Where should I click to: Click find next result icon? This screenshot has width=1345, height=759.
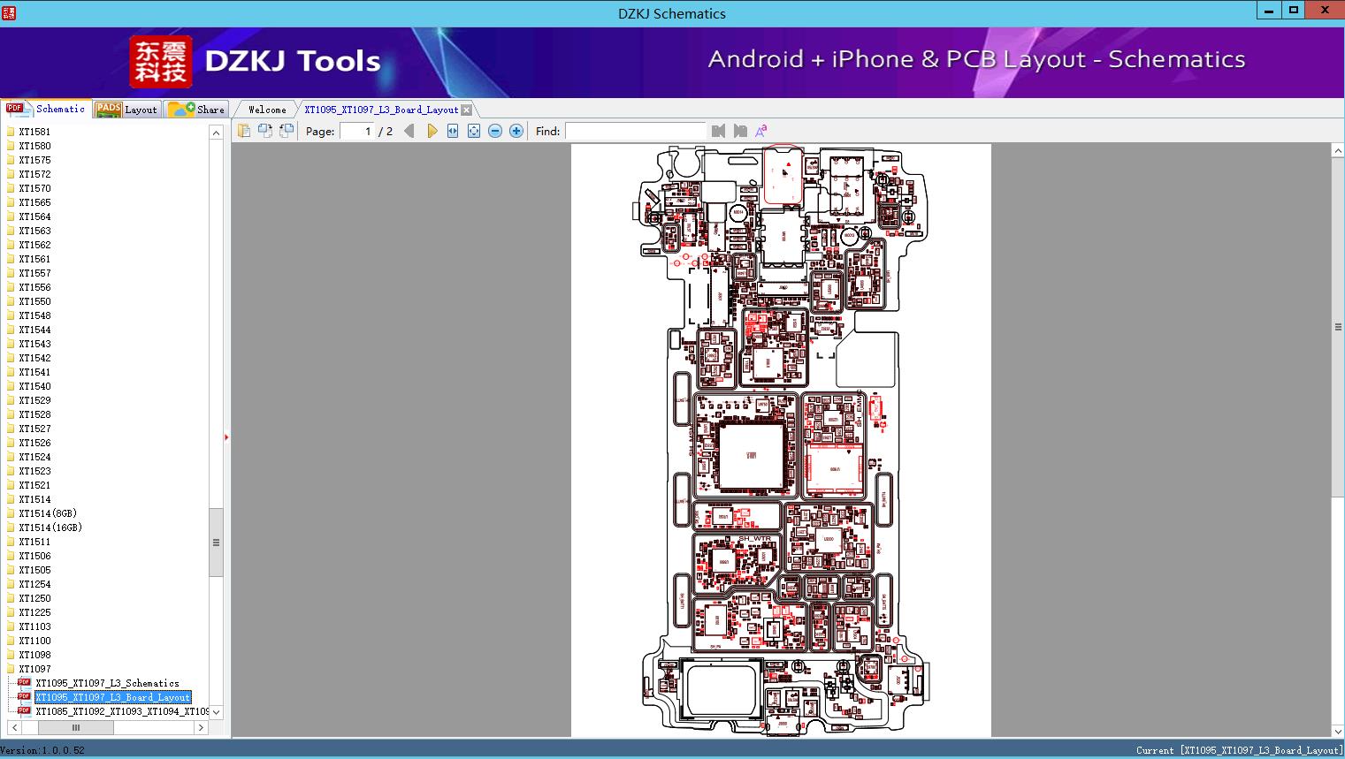click(x=739, y=131)
